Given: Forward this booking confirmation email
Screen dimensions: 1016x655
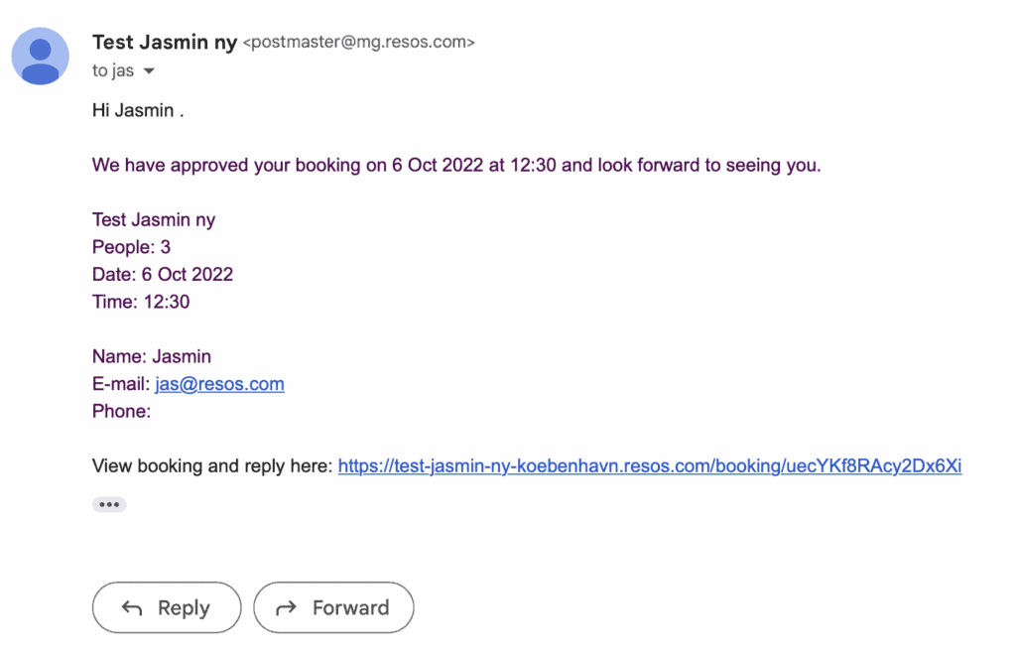Looking at the screenshot, I should click(x=333, y=607).
